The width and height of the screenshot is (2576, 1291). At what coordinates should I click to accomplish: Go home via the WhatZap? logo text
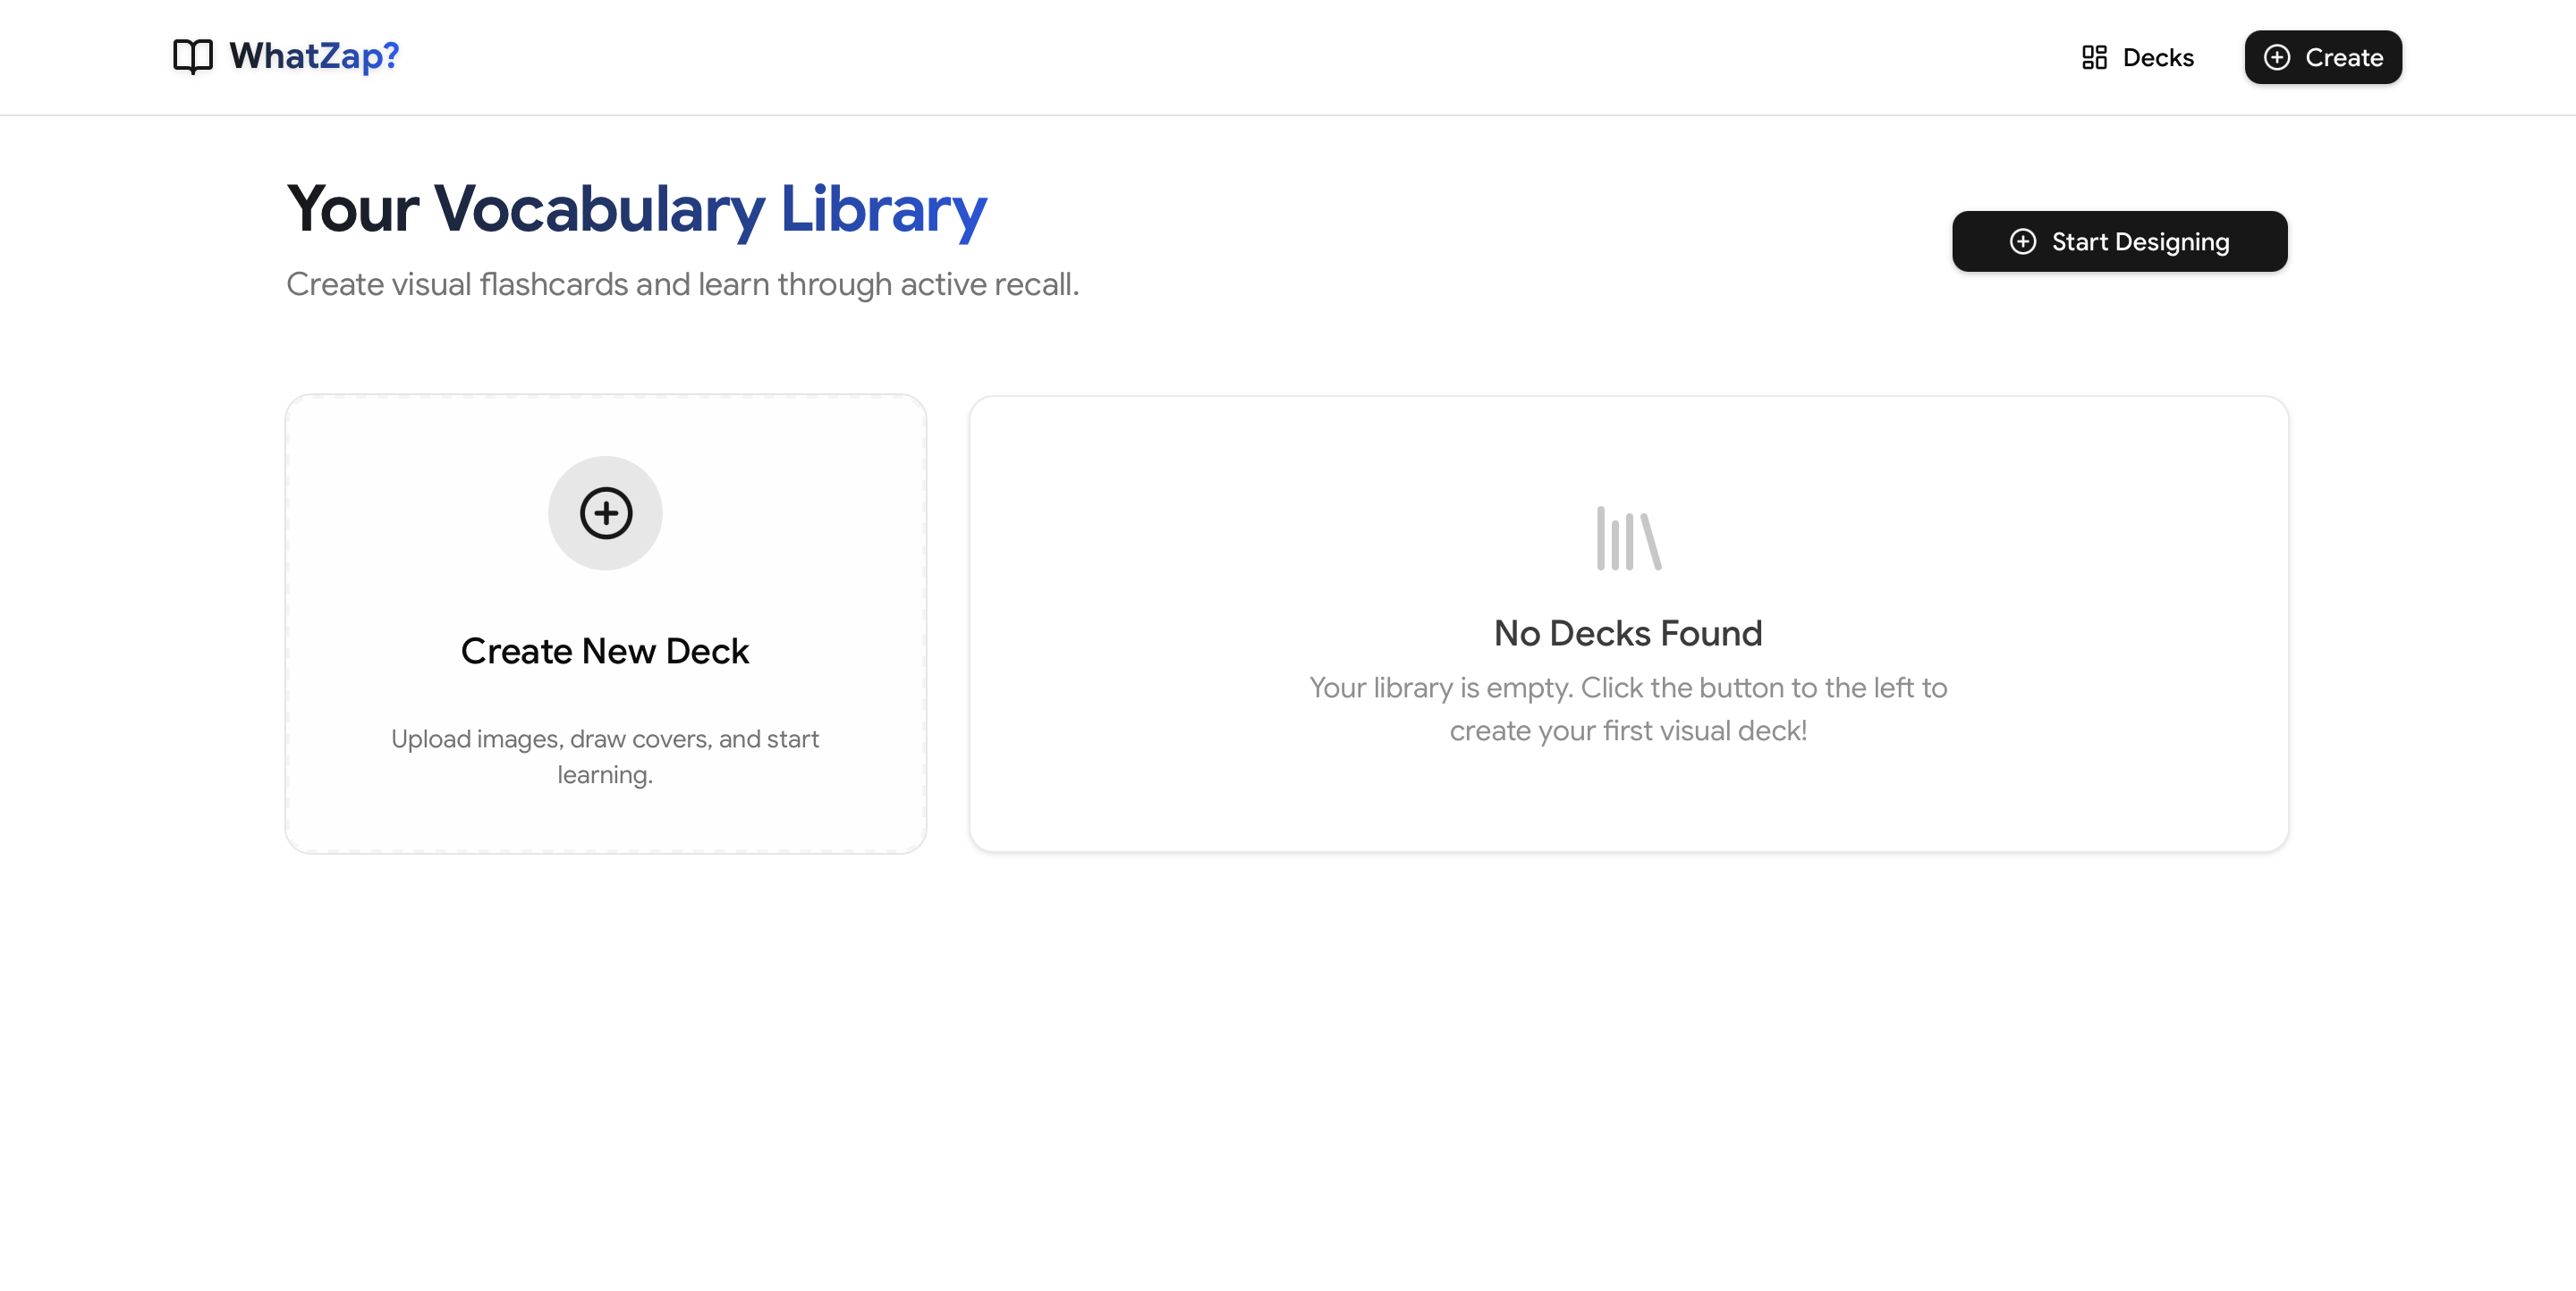click(x=314, y=56)
